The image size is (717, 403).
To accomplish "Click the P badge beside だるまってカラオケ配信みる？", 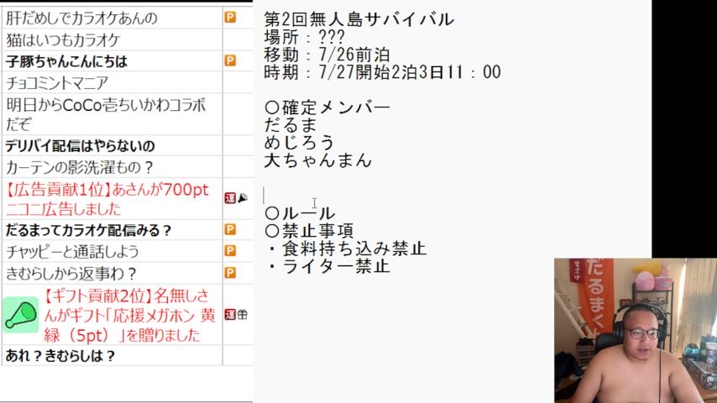I will click(230, 229).
